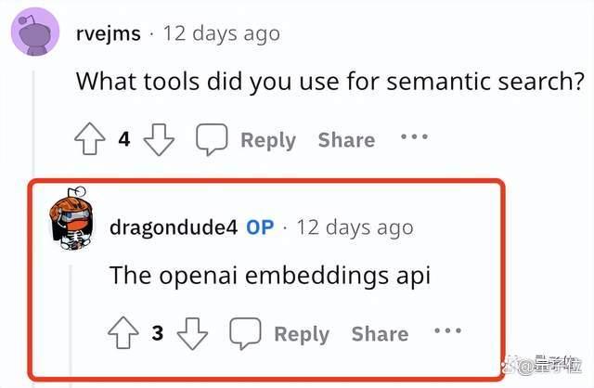Open the dragondude4 username profile link

174,227
